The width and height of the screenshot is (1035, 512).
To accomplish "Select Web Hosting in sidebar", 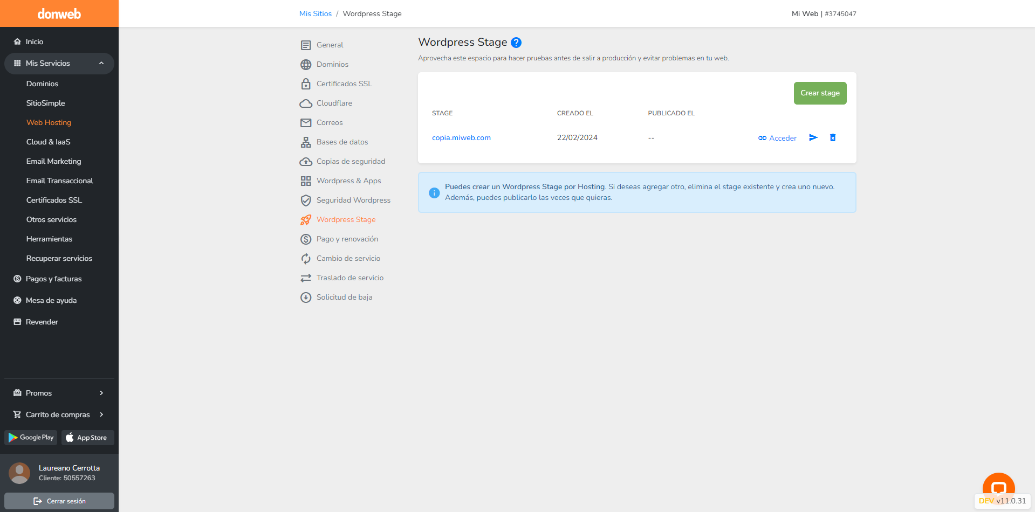I will tap(49, 122).
